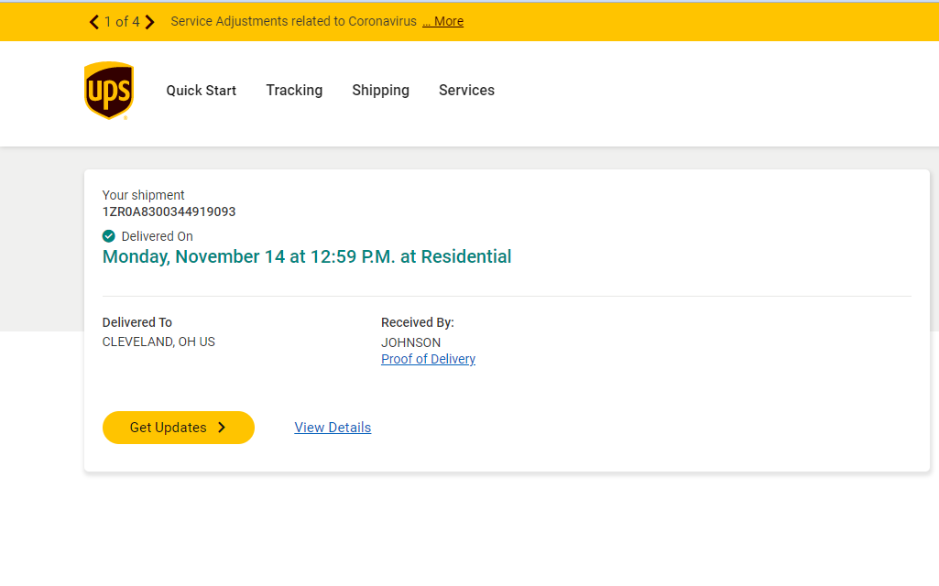Image resolution: width=939 pixels, height=586 pixels.
Task: Click the arrow inside Get Updates button
Action: point(222,428)
